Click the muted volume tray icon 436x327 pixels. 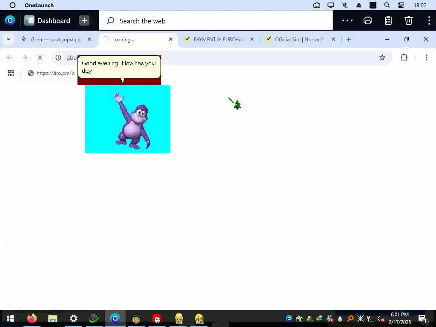click(381, 318)
